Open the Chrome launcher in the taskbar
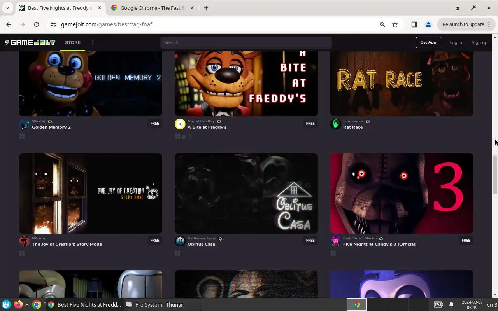Screen dimensions: 498x311 pyautogui.click(x=37, y=304)
